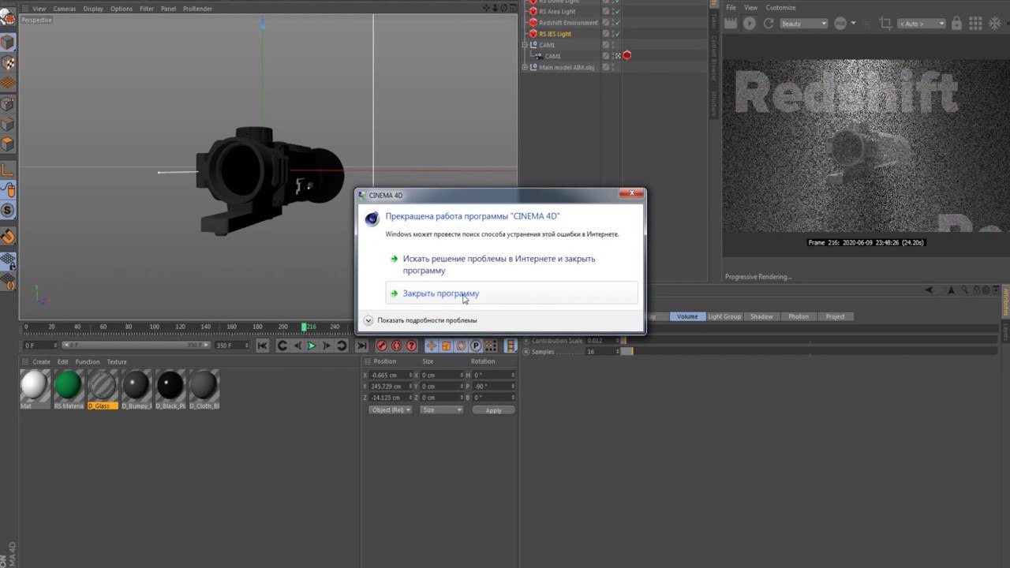
Task: Open the keyframe selection question-mark icon
Action: point(411,346)
